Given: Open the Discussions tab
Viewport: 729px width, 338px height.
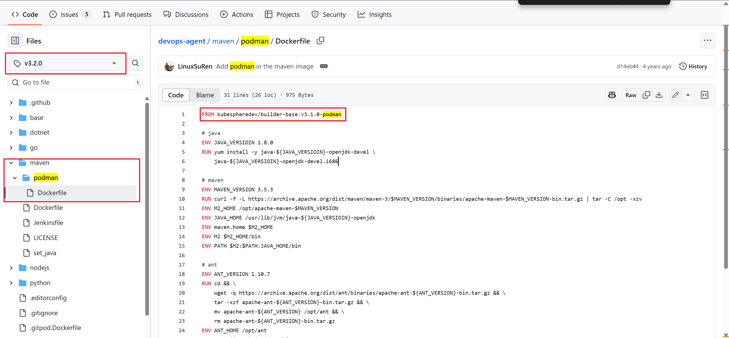Looking at the screenshot, I should pyautogui.click(x=186, y=14).
